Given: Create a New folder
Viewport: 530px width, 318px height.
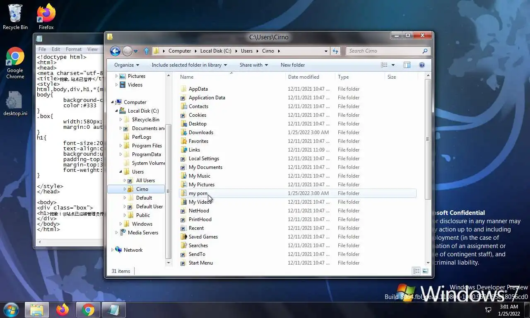Looking at the screenshot, I should pyautogui.click(x=293, y=65).
